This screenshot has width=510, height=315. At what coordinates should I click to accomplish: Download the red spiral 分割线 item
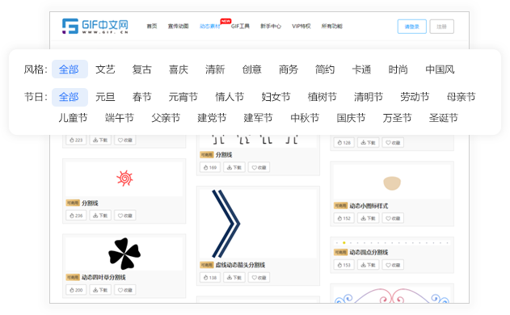point(100,216)
